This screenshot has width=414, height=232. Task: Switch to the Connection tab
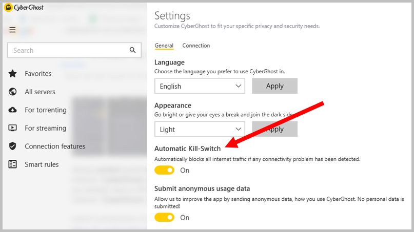pyautogui.click(x=196, y=46)
